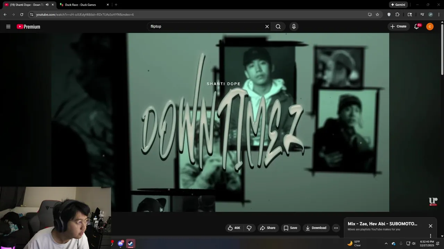Reload the current YouTube page
This screenshot has height=249, width=444.
pyautogui.click(x=22, y=15)
